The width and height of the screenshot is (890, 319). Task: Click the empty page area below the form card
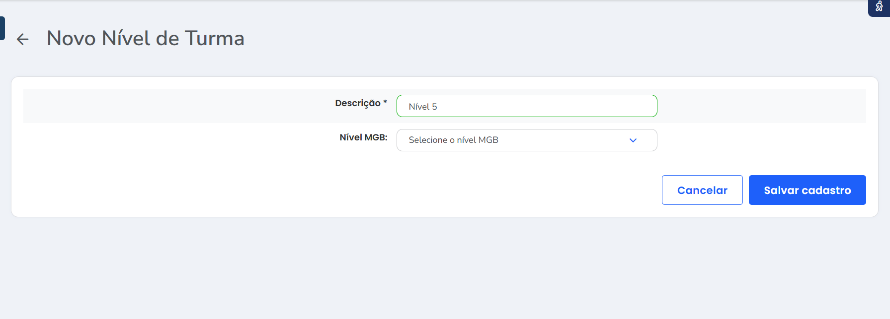click(x=445, y=268)
